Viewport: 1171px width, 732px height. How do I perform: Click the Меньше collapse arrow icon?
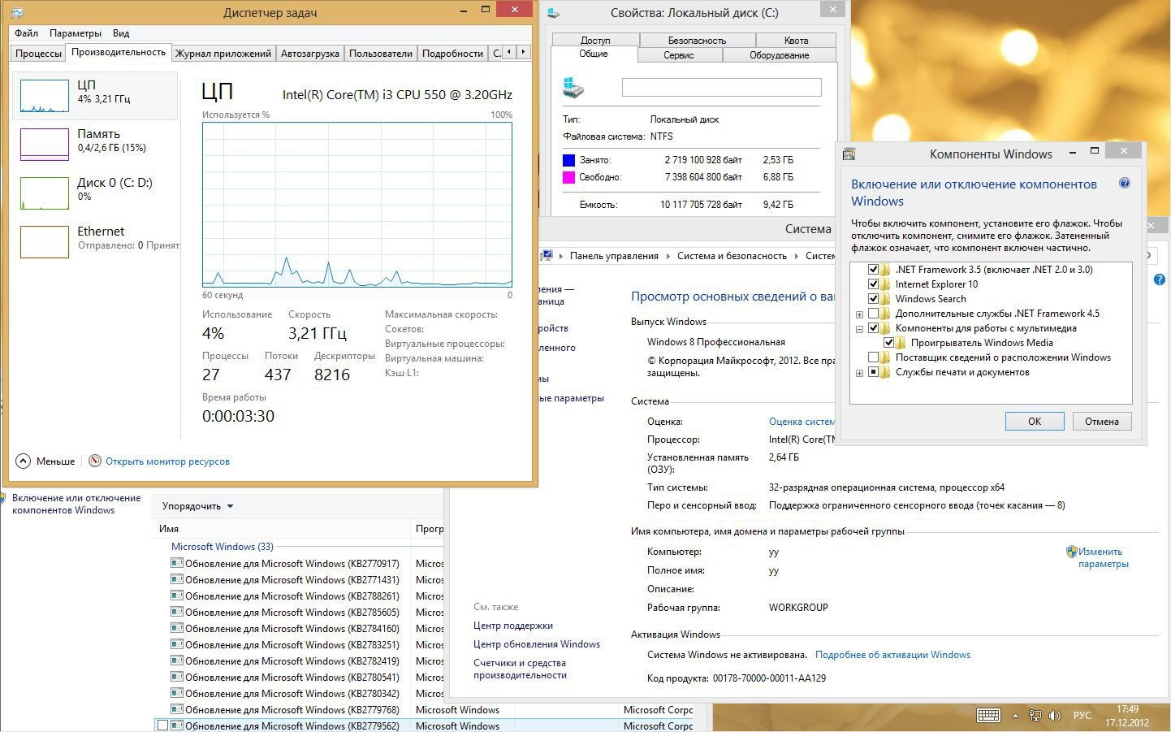pyautogui.click(x=24, y=461)
